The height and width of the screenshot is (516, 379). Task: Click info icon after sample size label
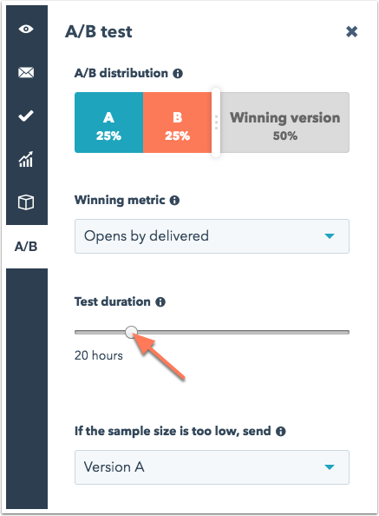(280, 431)
